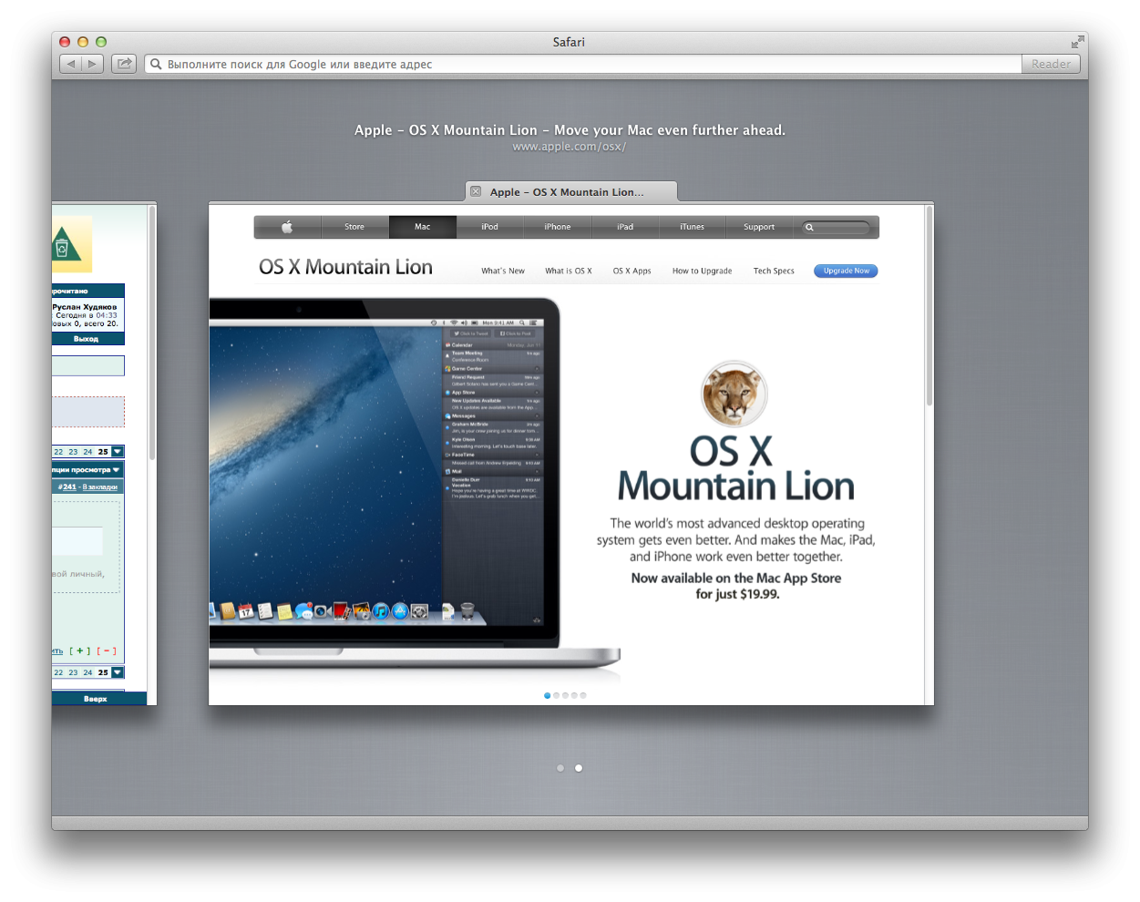Click the OS X Mountain Lion page heading
This screenshot has width=1140, height=902.
345,267
